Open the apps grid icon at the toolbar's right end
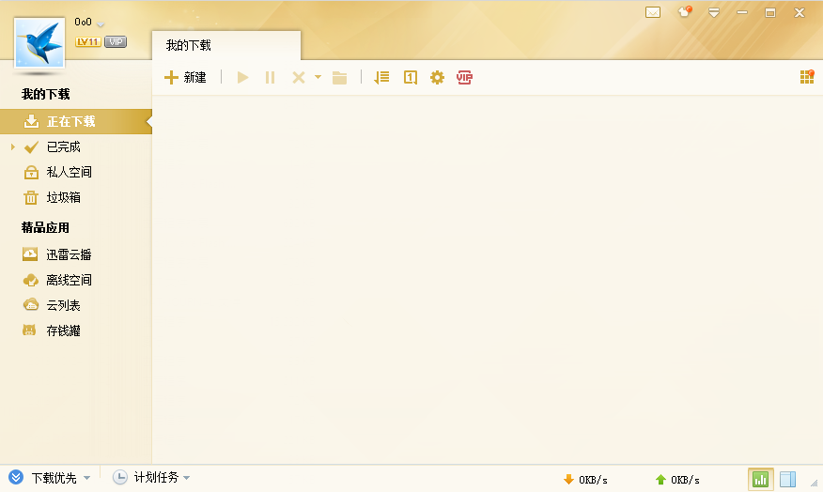The image size is (823, 492). coord(807,77)
